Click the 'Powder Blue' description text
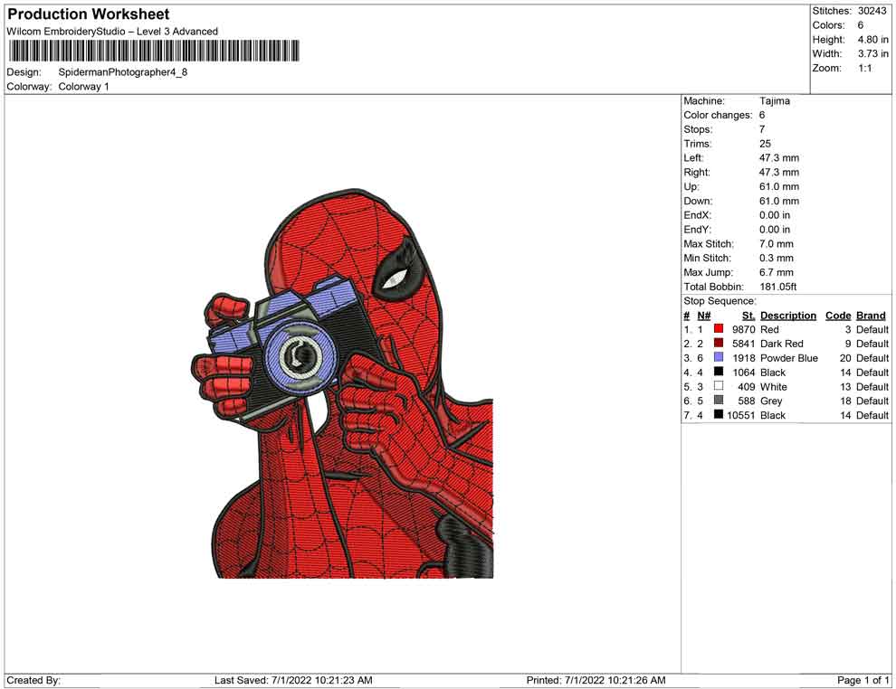This screenshot has width=896, height=689. click(788, 358)
